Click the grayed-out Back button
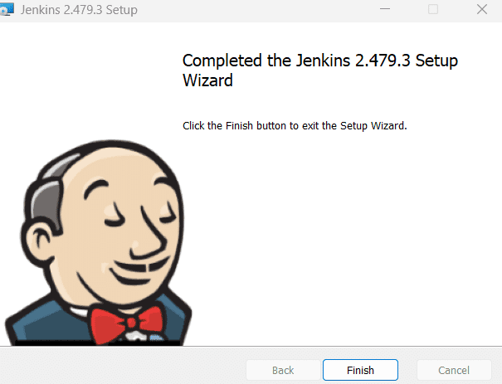This screenshot has height=384, width=502. [x=283, y=370]
